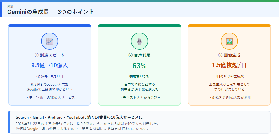Click the '63%' figure
This screenshot has width=279, height=139.
pyautogui.click(x=139, y=66)
